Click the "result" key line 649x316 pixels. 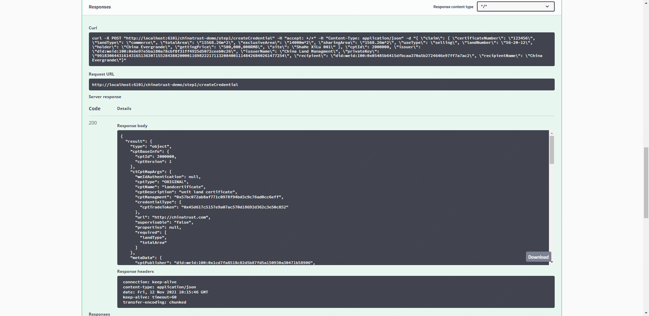point(139,141)
